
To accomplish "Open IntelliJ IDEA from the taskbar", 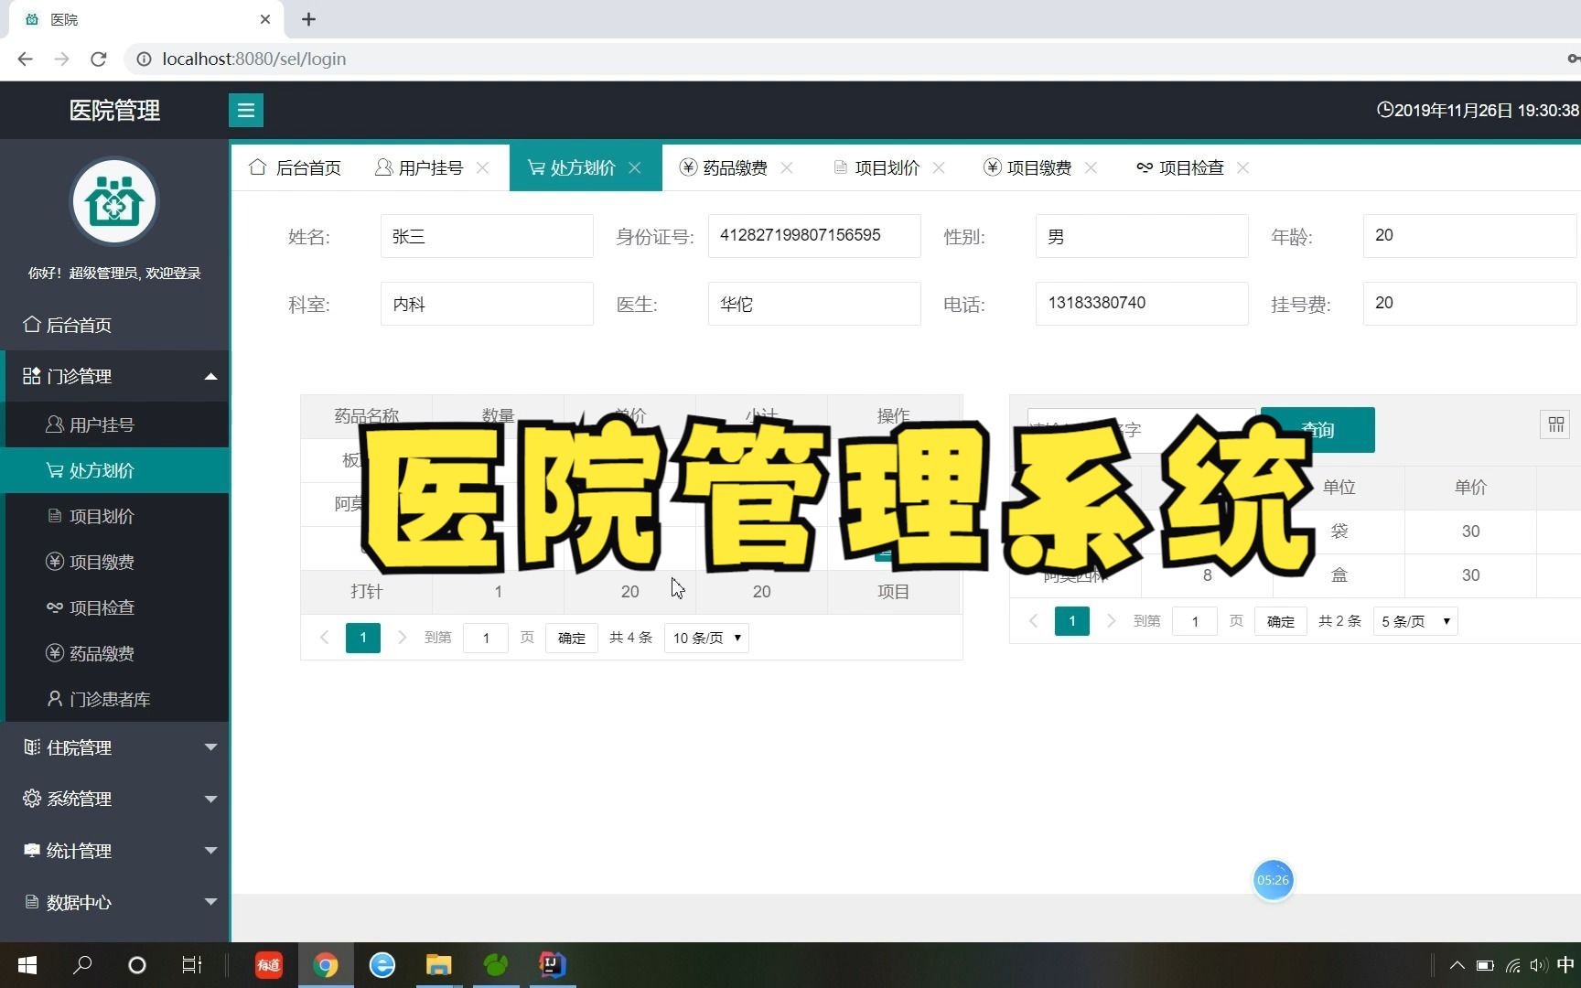I will point(553,965).
